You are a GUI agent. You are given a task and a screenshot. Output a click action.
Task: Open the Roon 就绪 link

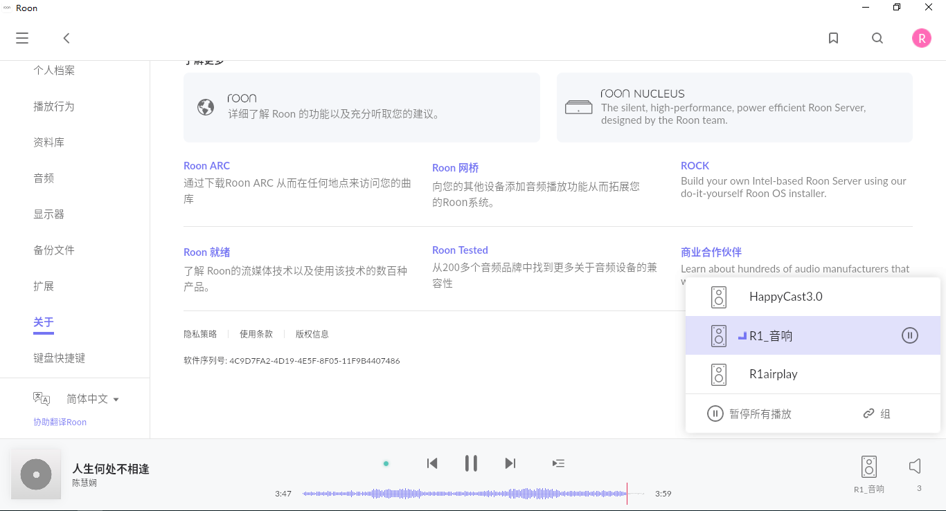206,252
